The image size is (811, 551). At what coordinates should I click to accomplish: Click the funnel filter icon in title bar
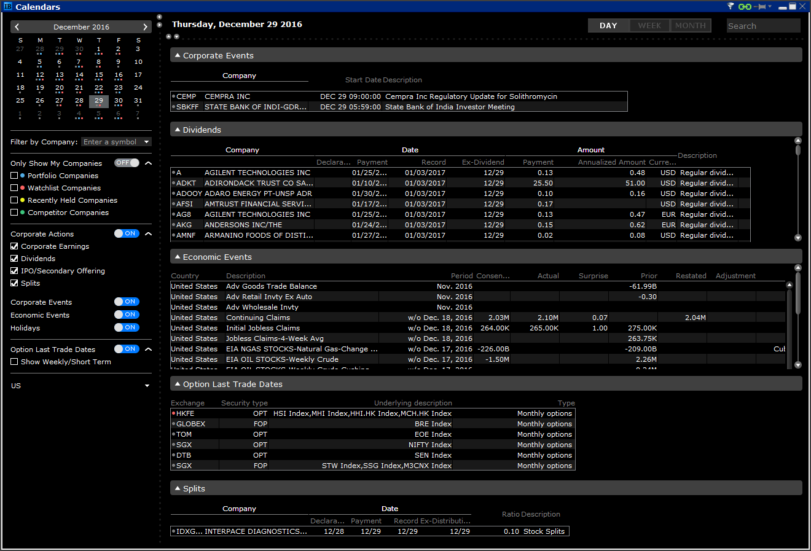click(731, 7)
